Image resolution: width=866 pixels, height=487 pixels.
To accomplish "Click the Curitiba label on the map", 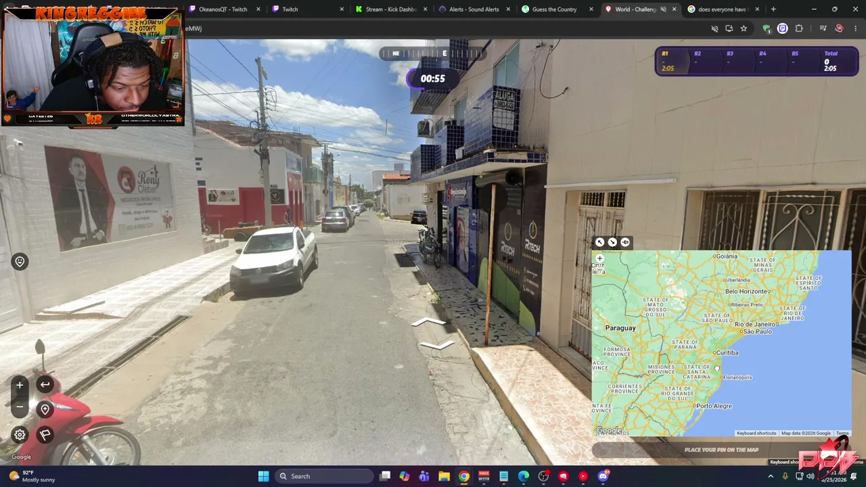I will [727, 352].
